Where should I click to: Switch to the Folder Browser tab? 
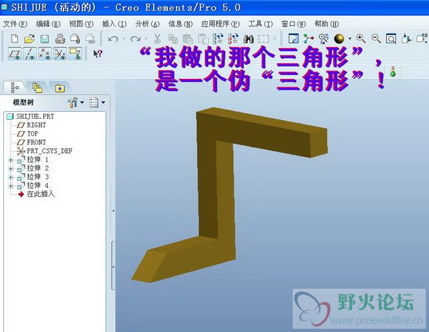click(x=37, y=88)
